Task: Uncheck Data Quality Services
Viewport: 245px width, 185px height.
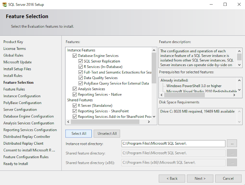Action: [80, 78]
